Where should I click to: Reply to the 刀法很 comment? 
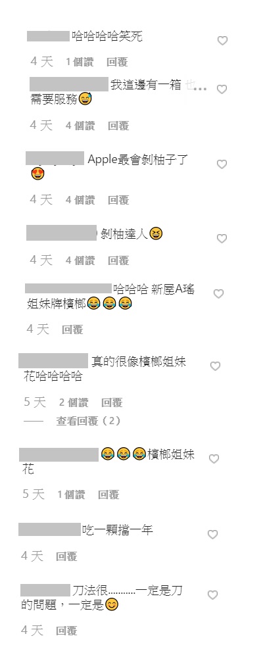(67, 631)
